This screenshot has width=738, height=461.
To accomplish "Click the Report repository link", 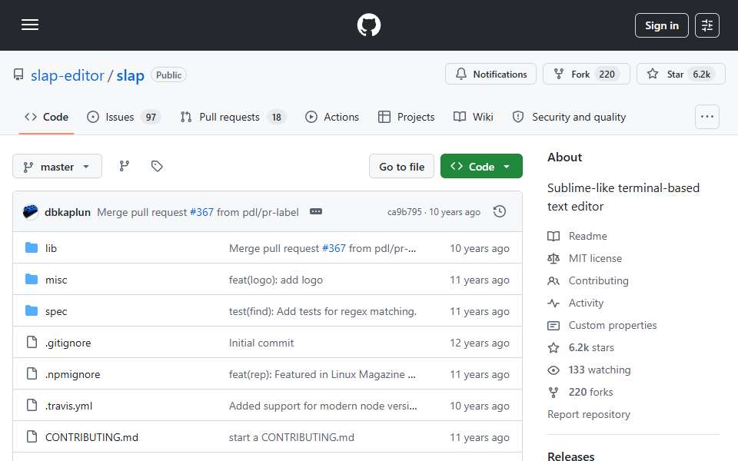I will point(588,414).
